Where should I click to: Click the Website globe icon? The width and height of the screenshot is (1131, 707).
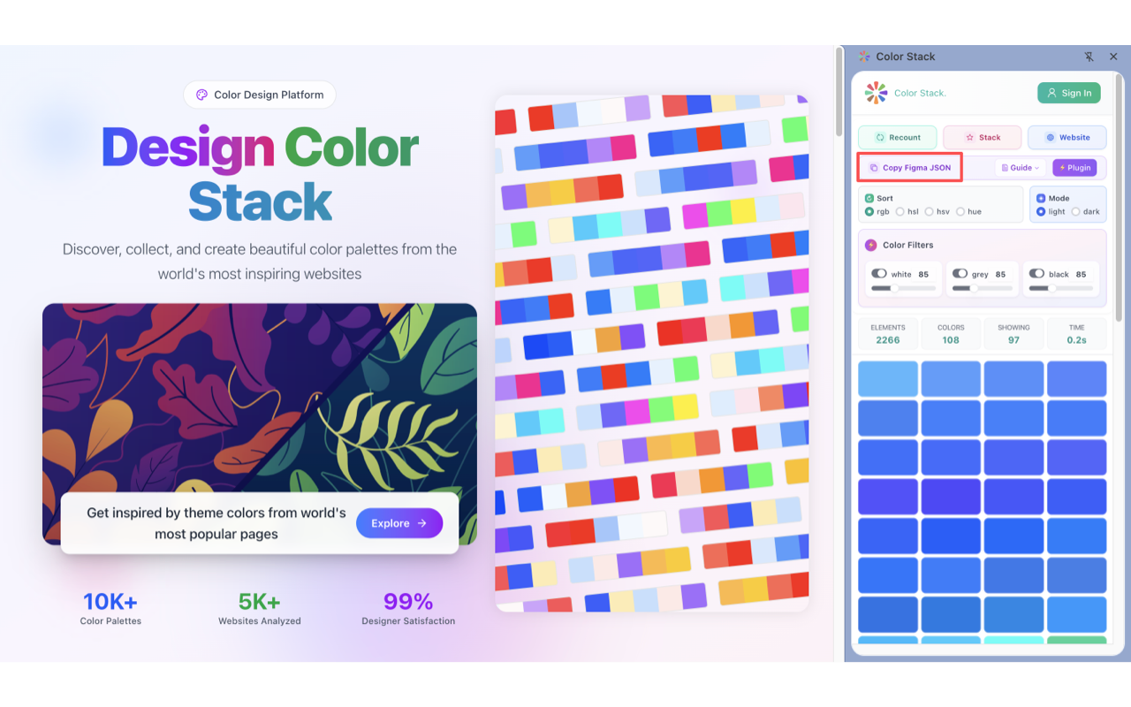[1050, 138]
